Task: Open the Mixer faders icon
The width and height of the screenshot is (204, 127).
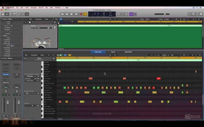Action: click(23, 14)
